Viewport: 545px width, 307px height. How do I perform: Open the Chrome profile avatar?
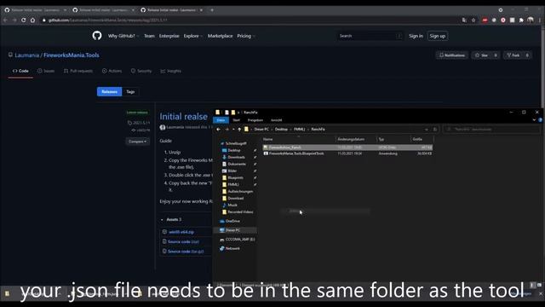530,20
